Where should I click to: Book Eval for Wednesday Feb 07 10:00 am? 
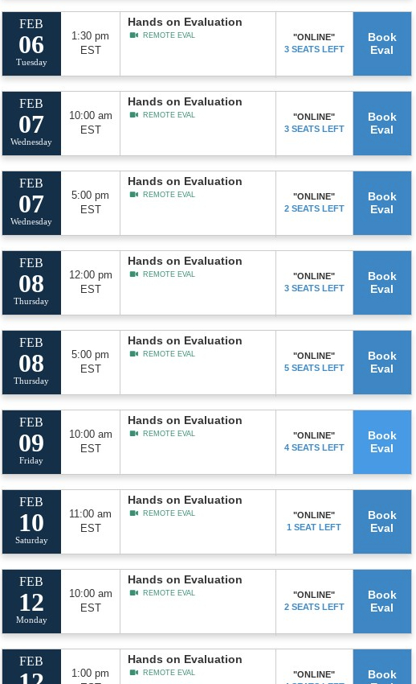[x=382, y=123]
